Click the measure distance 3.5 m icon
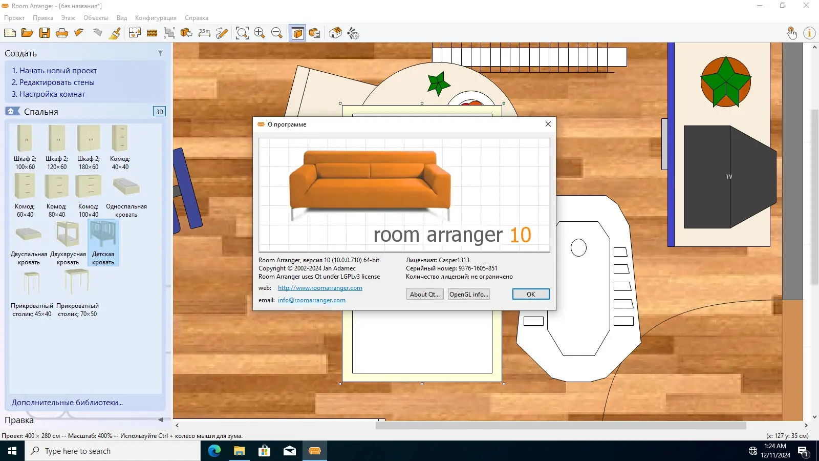 (x=204, y=33)
